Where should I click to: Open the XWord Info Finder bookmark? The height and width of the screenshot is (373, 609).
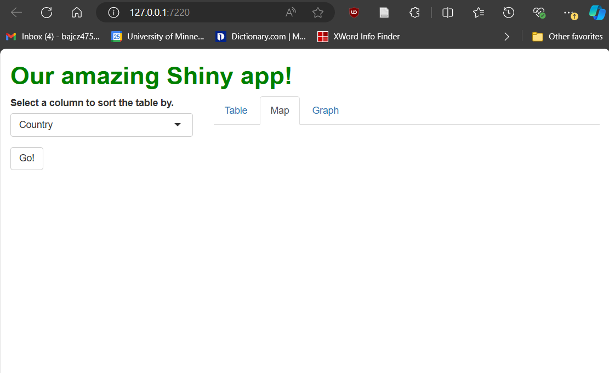pos(359,37)
